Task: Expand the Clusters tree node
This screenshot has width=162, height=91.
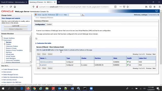Action: pyautogui.click(x=5, y=44)
